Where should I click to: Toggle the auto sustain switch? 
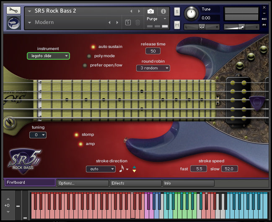point(93,47)
